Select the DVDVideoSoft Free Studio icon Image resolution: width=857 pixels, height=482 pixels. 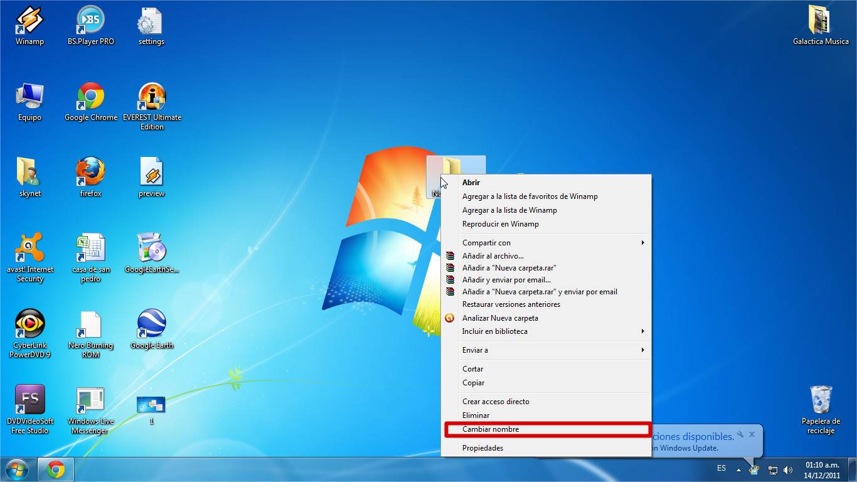pyautogui.click(x=29, y=401)
